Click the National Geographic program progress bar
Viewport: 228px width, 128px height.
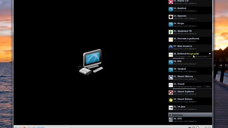pos(190,58)
